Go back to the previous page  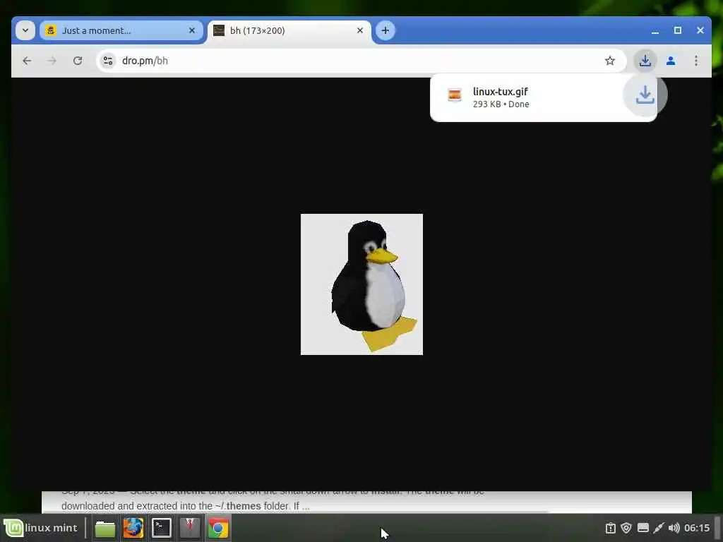tap(28, 61)
